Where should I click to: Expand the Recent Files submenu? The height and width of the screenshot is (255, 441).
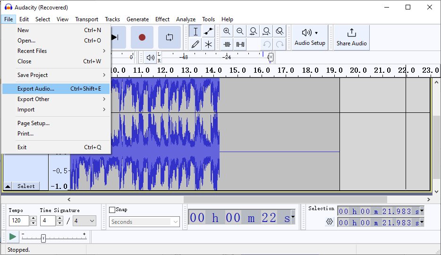(x=56, y=51)
